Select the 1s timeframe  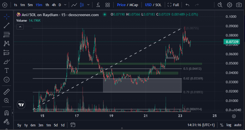point(16,5)
